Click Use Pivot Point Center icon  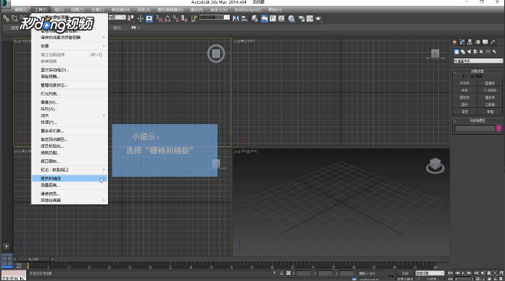(131, 18)
